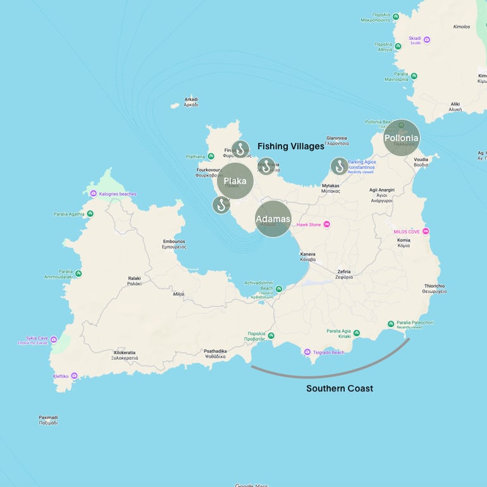Image resolution: width=487 pixels, height=487 pixels.
Task: Click the Paralia Paleochori beach icon
Action: (x=391, y=324)
